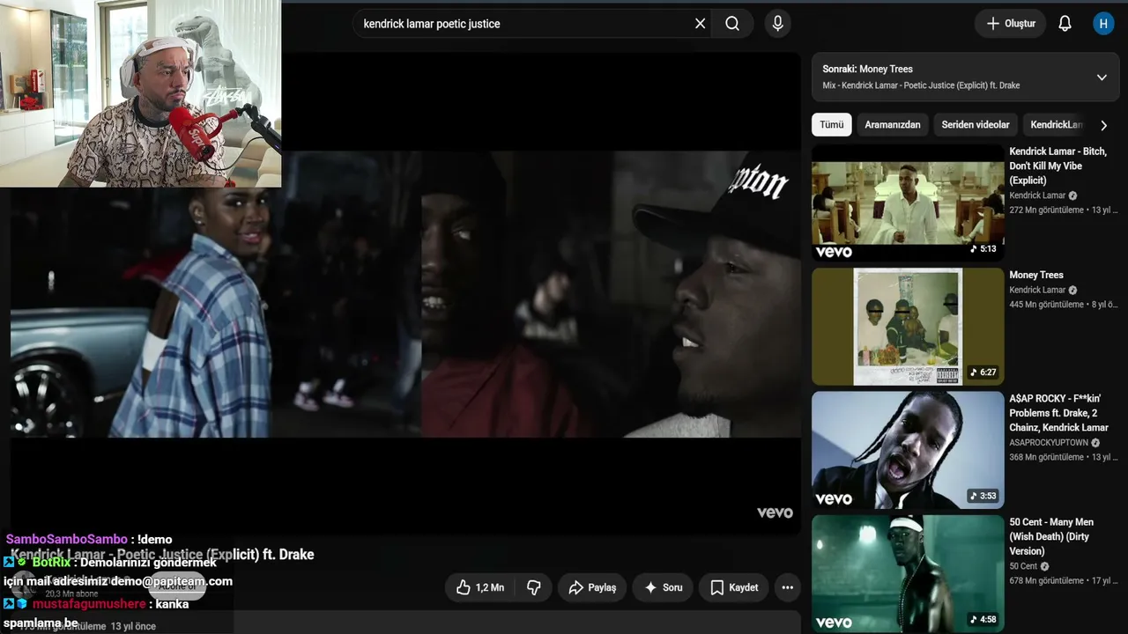
Task: Open 50 Cent - Many Men title link
Action: click(x=1051, y=536)
